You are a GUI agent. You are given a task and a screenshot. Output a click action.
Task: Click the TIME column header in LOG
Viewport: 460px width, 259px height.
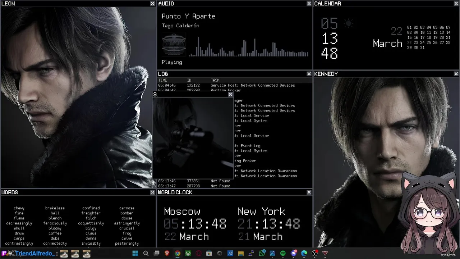click(163, 80)
